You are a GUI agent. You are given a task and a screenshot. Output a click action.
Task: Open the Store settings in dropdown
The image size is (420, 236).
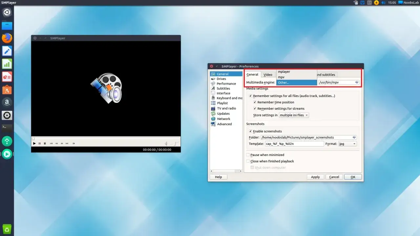pyautogui.click(x=294, y=115)
